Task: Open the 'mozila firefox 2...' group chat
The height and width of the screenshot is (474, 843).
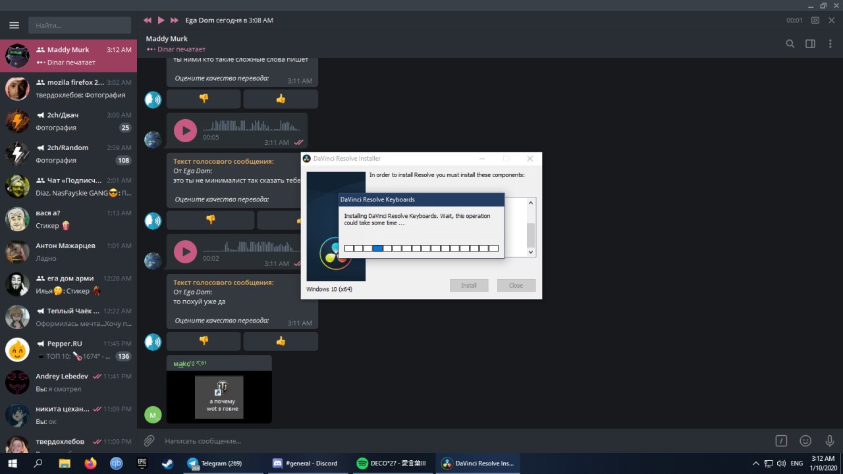Action: [68, 88]
